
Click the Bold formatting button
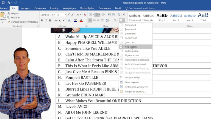pyautogui.click(x=42, y=20)
